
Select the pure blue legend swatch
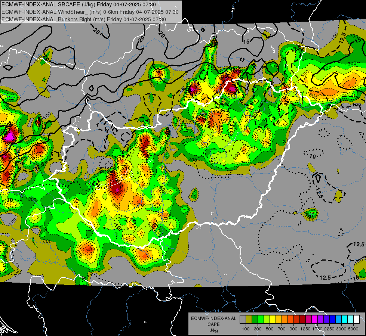pyautogui.click(x=333, y=319)
